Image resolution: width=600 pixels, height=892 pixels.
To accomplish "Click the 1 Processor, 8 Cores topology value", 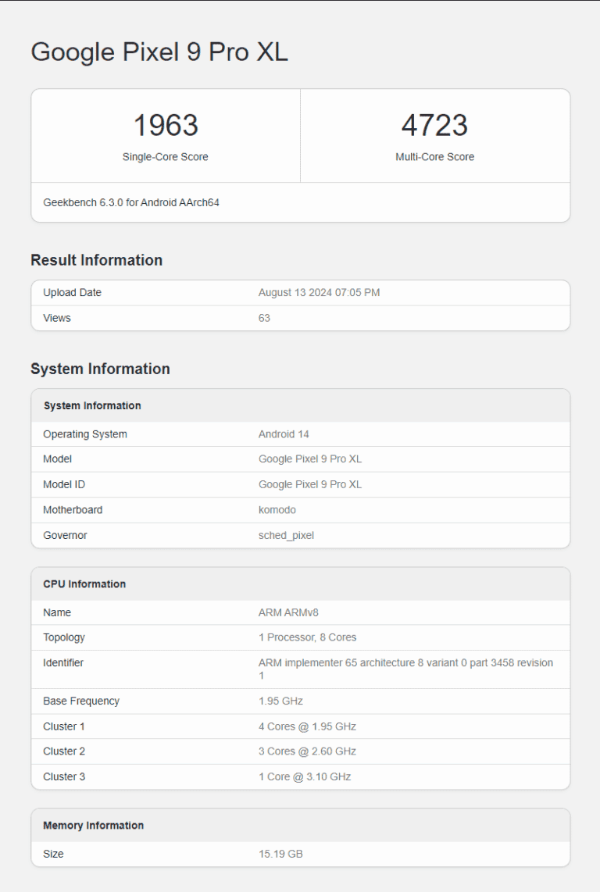I will 307,637.
